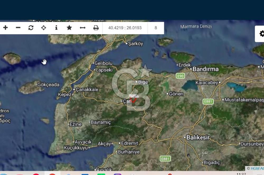264x175 pixels.
Task: Click the Gönen town label
Action: (176, 94)
